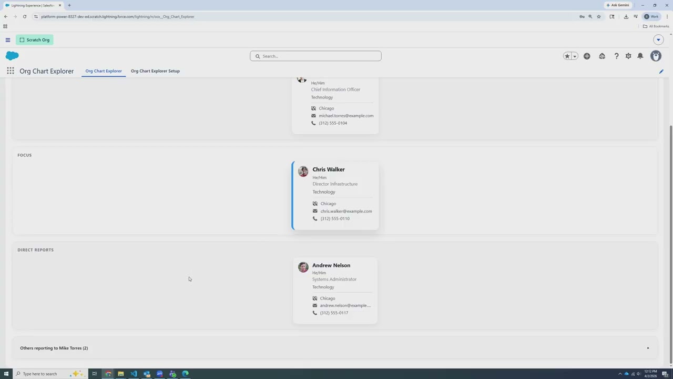Open the Trailhead Guidance Center icon

602,56
